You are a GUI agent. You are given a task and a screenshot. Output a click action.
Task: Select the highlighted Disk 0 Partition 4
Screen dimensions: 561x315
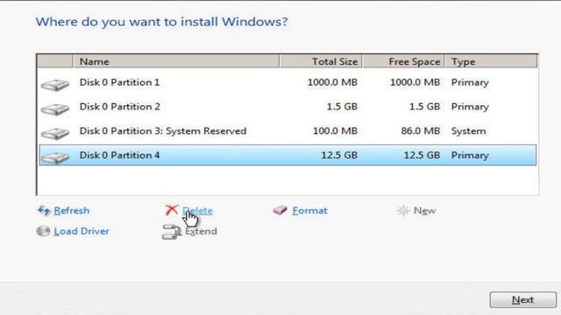pyautogui.click(x=288, y=155)
